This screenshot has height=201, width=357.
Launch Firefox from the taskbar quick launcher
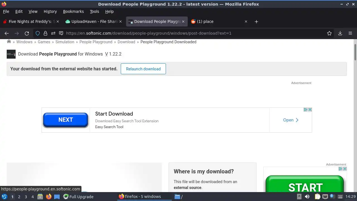point(49,197)
